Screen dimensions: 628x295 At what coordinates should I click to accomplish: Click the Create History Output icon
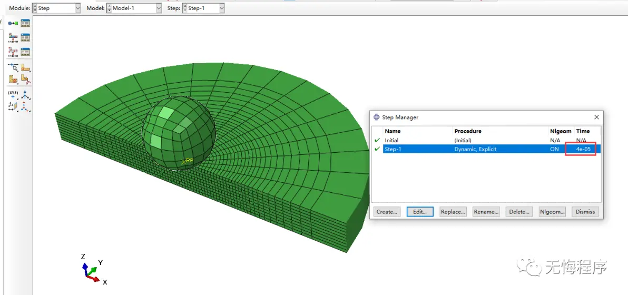click(x=13, y=52)
